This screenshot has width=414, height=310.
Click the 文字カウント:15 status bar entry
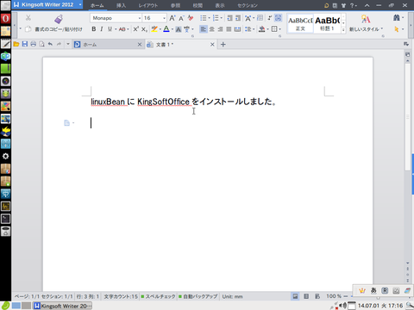(121, 296)
